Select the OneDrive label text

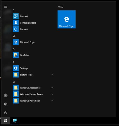[25, 55]
